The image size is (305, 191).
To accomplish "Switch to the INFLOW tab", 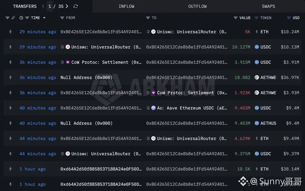I will (127, 7).
